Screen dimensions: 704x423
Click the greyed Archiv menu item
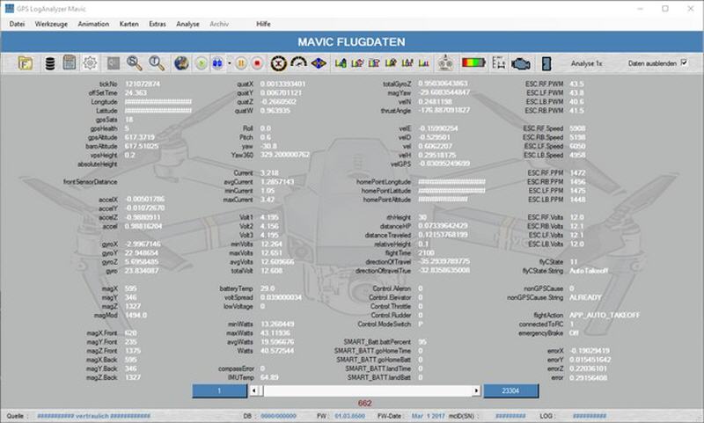point(219,25)
